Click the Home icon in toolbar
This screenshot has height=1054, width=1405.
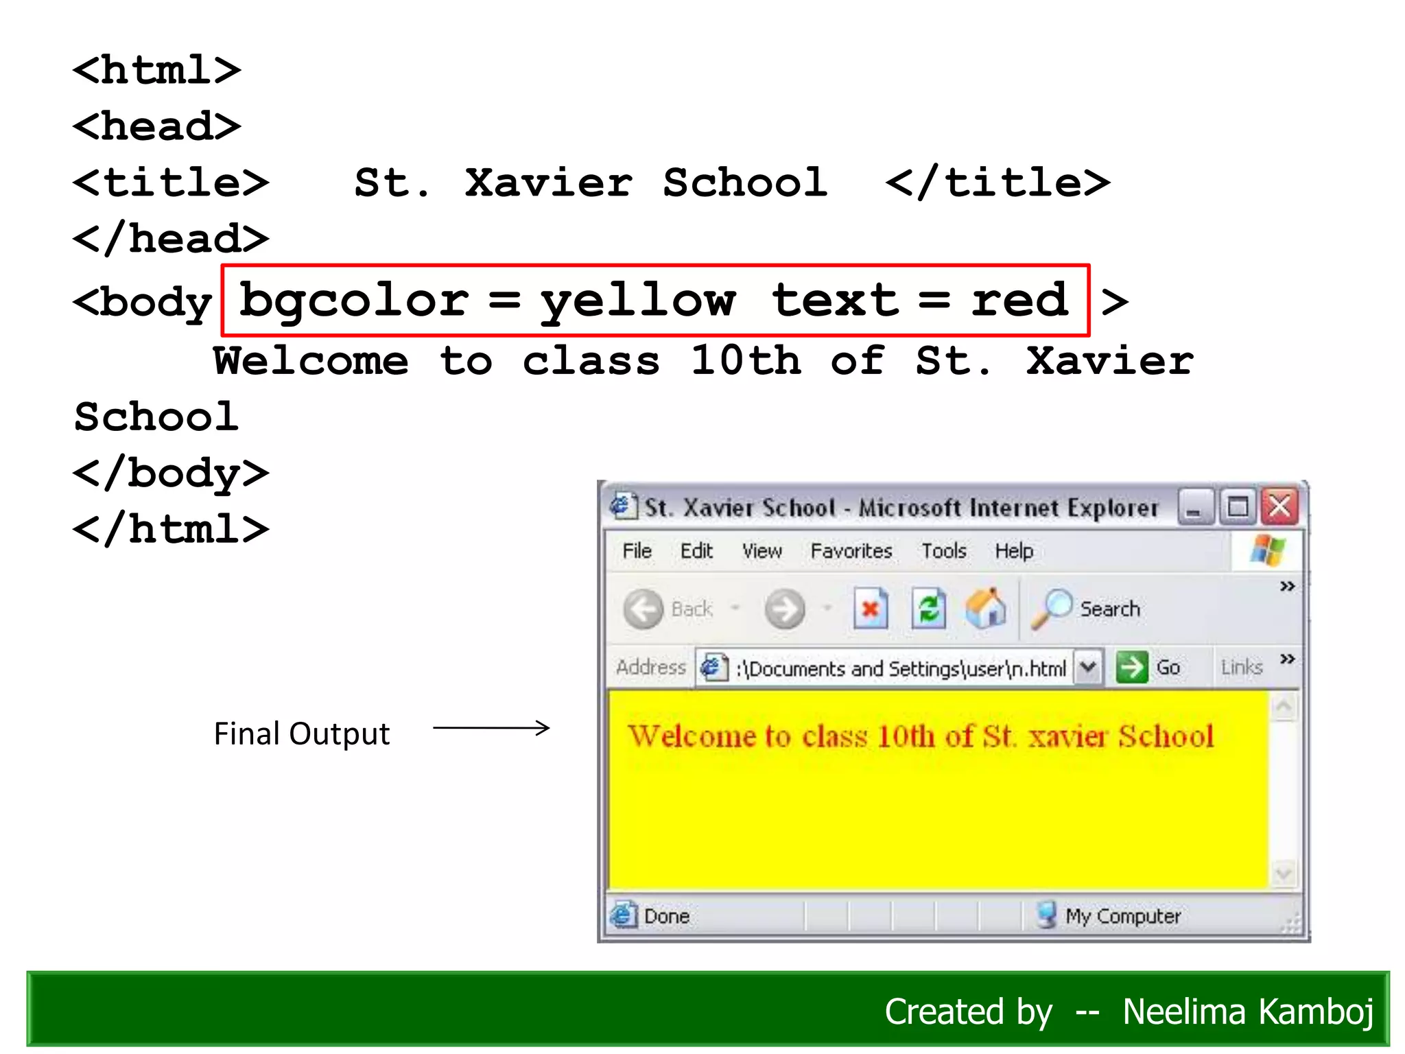coord(986,609)
